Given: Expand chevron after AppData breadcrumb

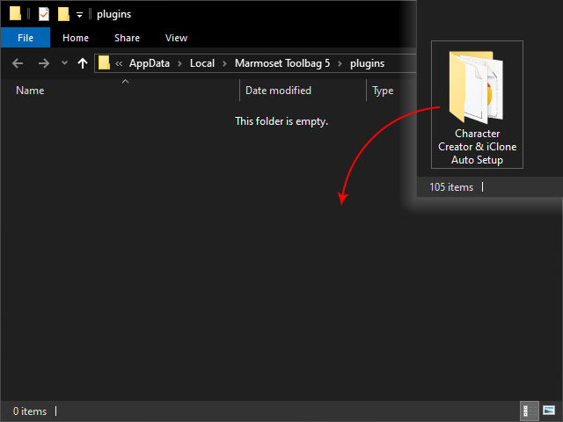Looking at the screenshot, I should click(x=179, y=64).
